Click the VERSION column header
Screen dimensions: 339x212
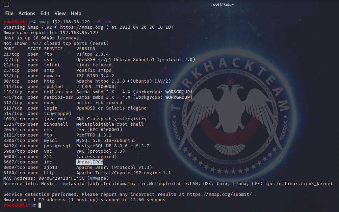point(86,49)
